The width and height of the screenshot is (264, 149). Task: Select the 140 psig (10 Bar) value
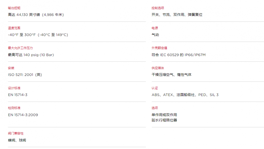coord(39,55)
